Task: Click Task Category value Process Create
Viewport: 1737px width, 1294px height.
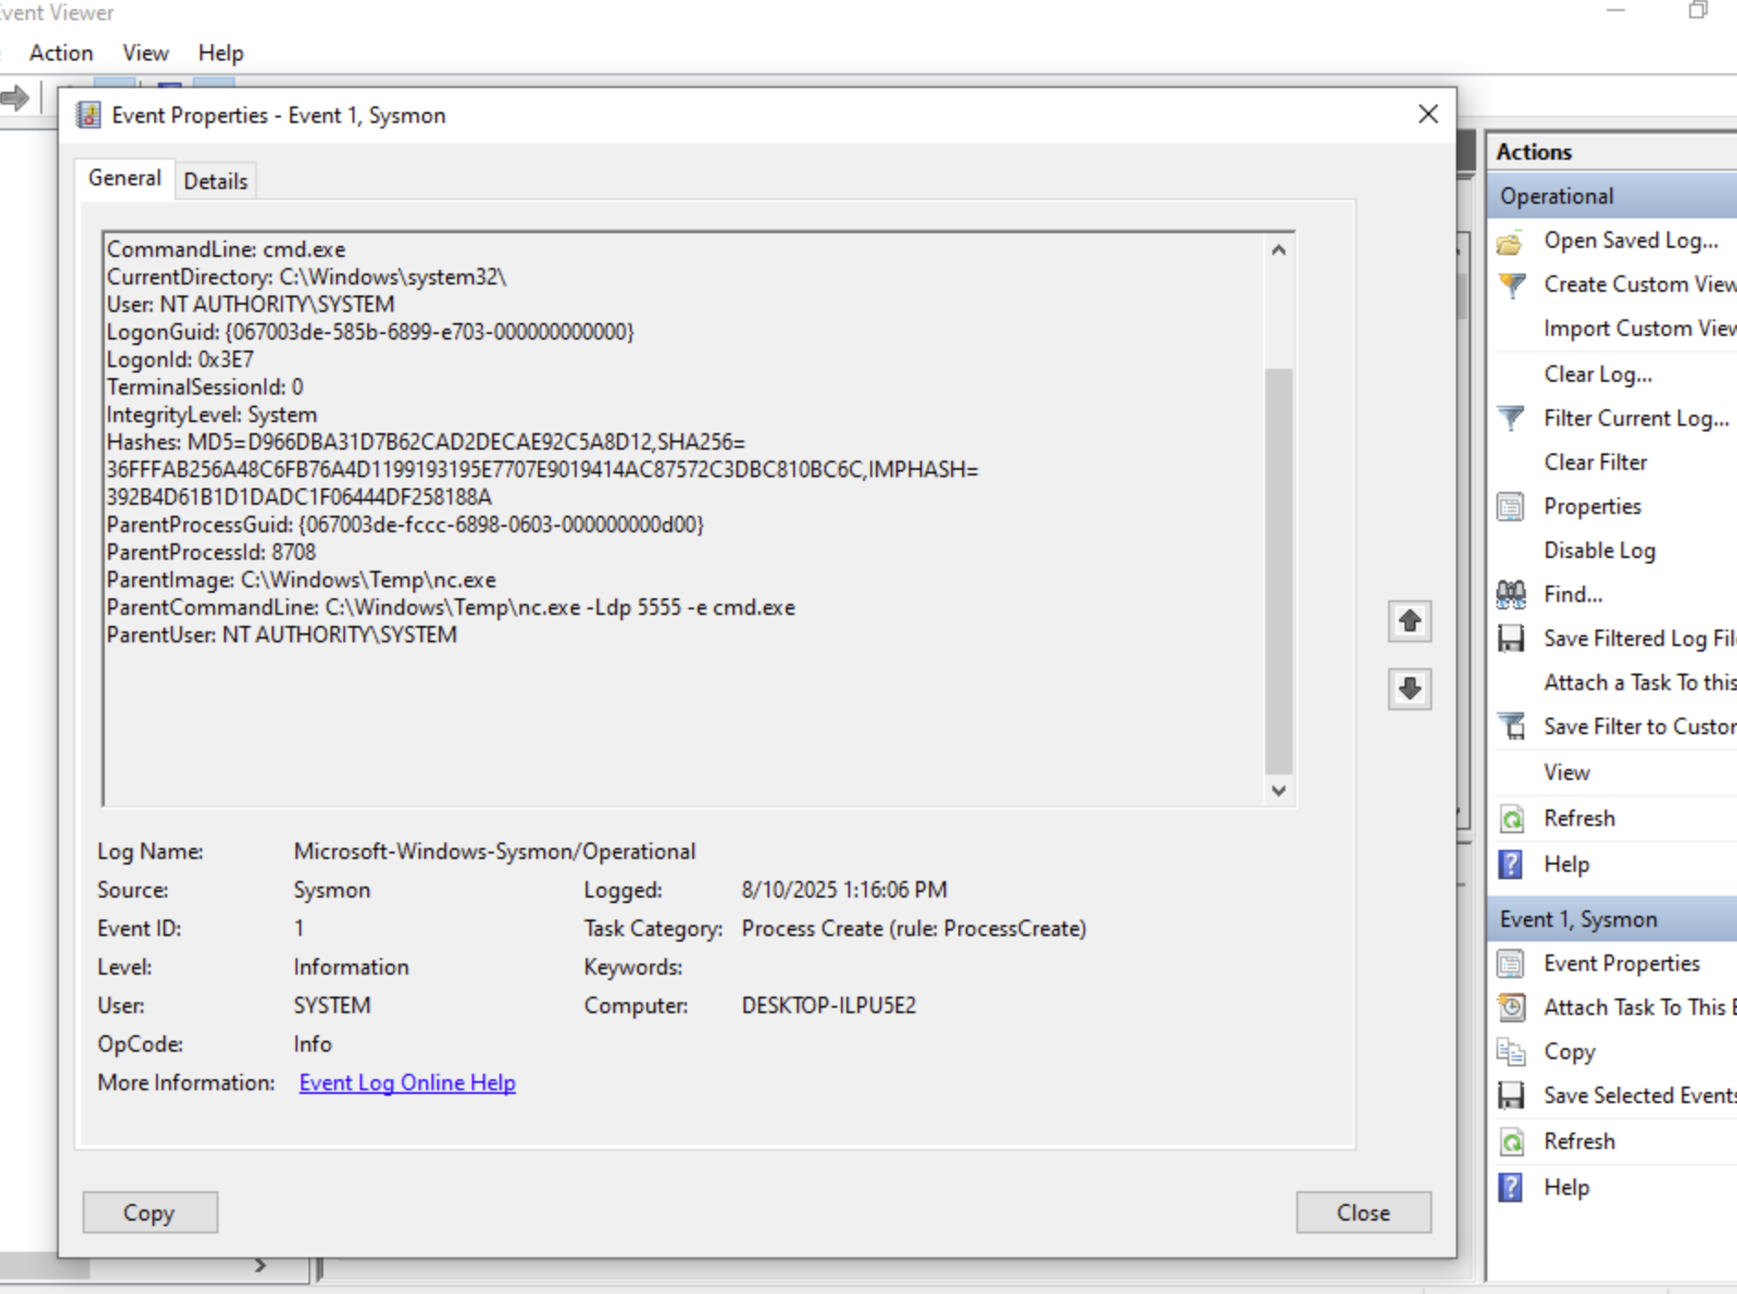Action: [x=914, y=929]
